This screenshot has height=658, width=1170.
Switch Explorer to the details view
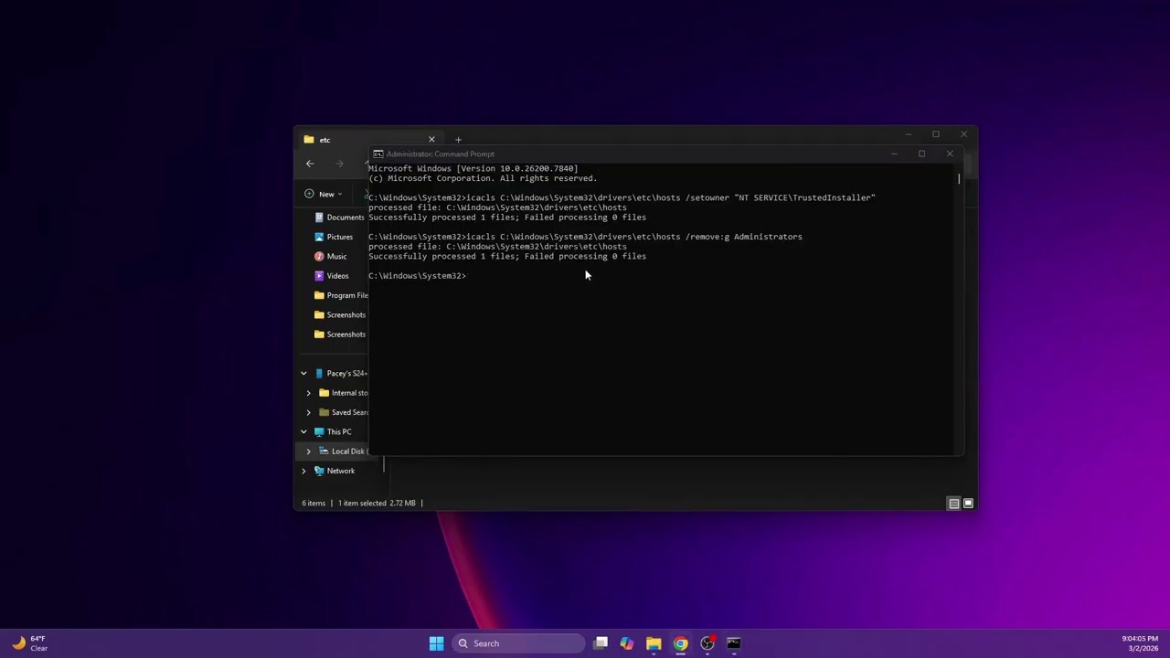point(953,504)
